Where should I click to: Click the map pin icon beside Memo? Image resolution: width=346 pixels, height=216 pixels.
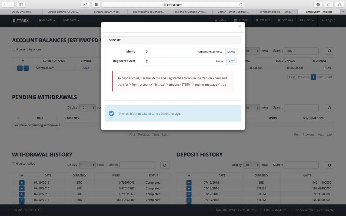point(147,52)
